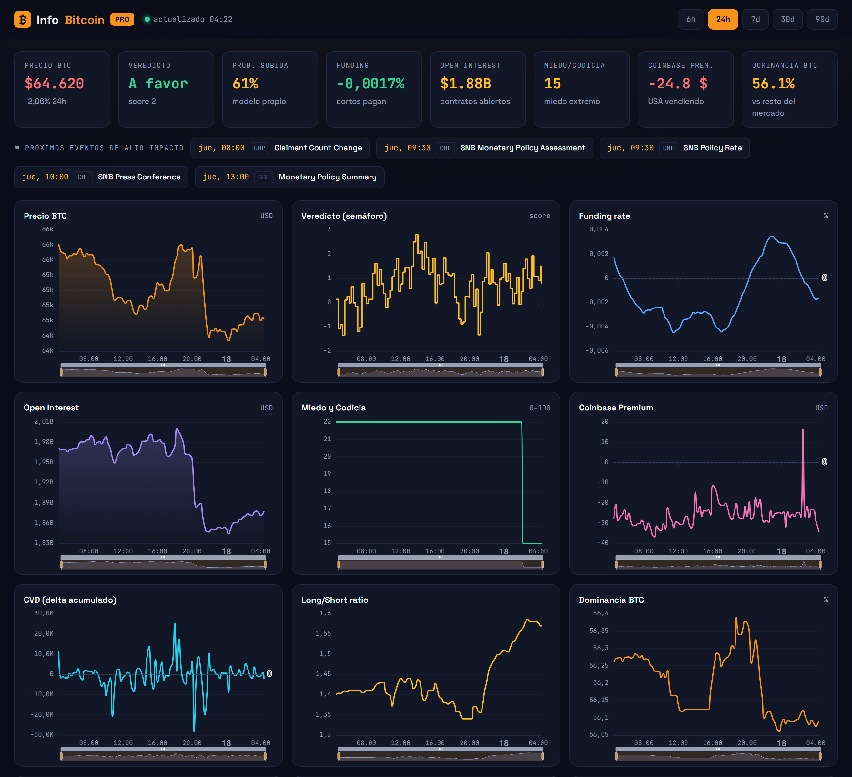Click the score unit label on Veredicto chart
The height and width of the screenshot is (777, 852).
pos(540,216)
